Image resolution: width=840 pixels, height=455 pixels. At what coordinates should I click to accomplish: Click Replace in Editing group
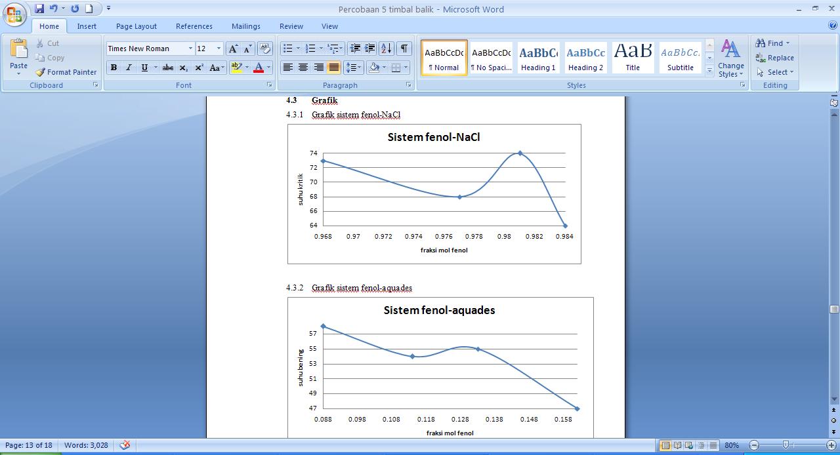click(774, 58)
